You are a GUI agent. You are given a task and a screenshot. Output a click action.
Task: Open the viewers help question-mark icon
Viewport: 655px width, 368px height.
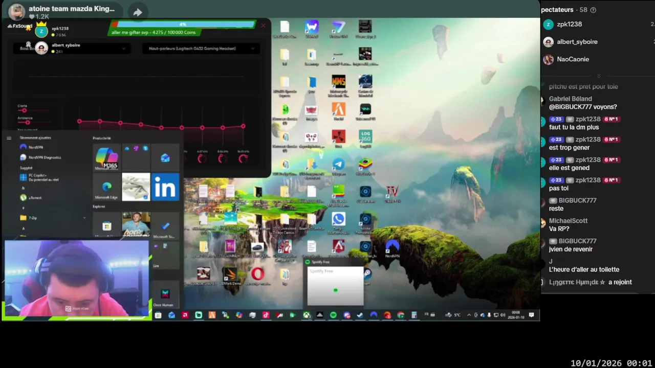point(593,10)
